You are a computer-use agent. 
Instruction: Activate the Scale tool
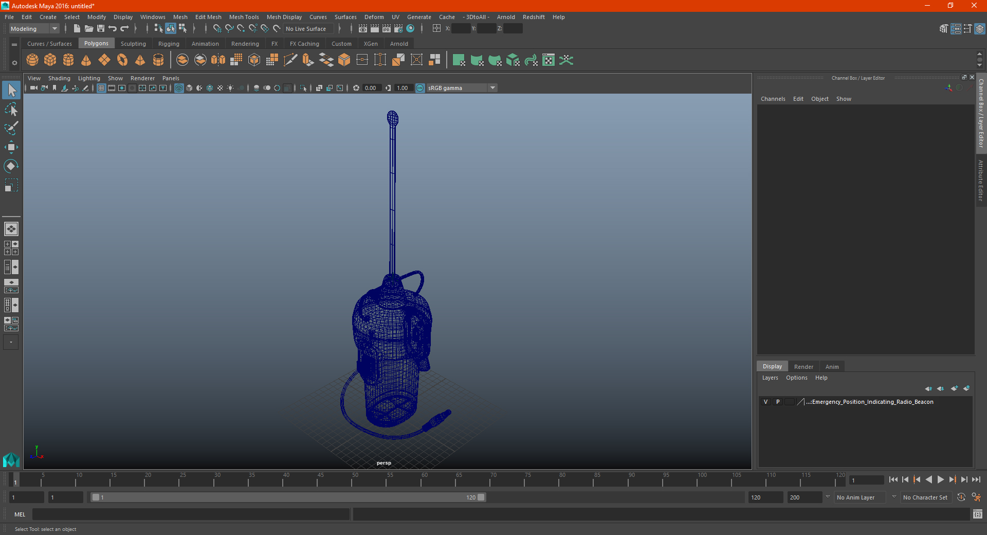[11, 185]
